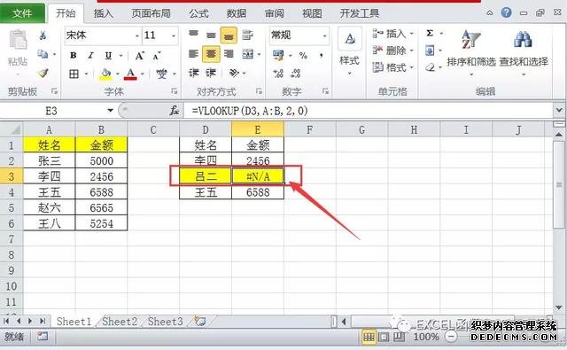This screenshot has width=567, height=350.
Task: Select cell E3 showing #N/A
Action: pos(258,176)
